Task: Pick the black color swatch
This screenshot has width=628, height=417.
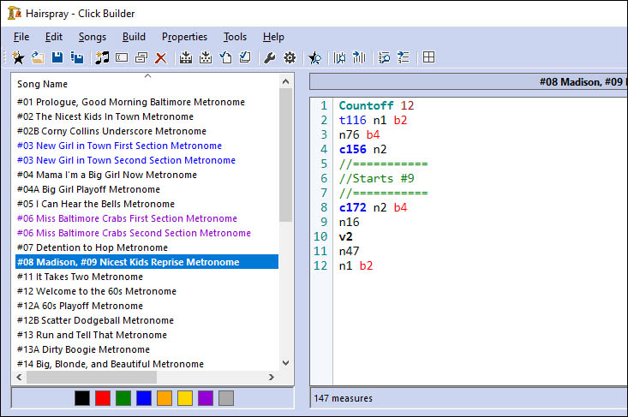Action: click(x=82, y=398)
